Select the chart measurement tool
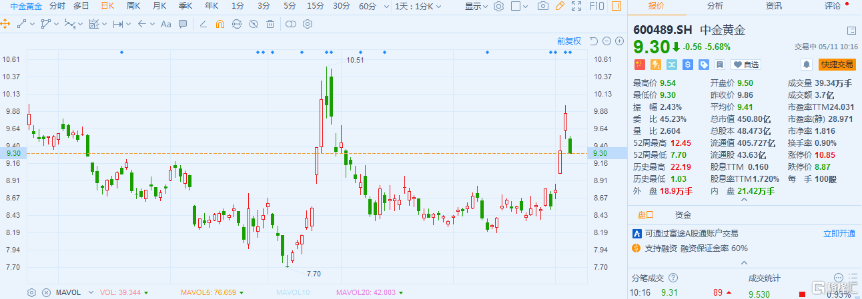Screen dimensions: 862x299 click(93, 24)
